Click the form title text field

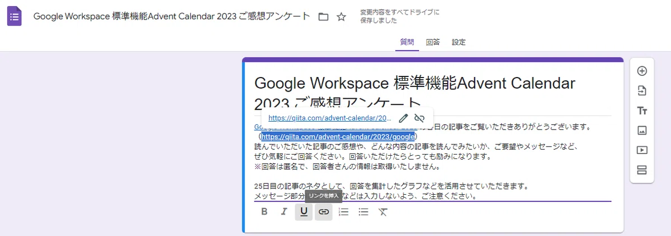click(x=433, y=93)
